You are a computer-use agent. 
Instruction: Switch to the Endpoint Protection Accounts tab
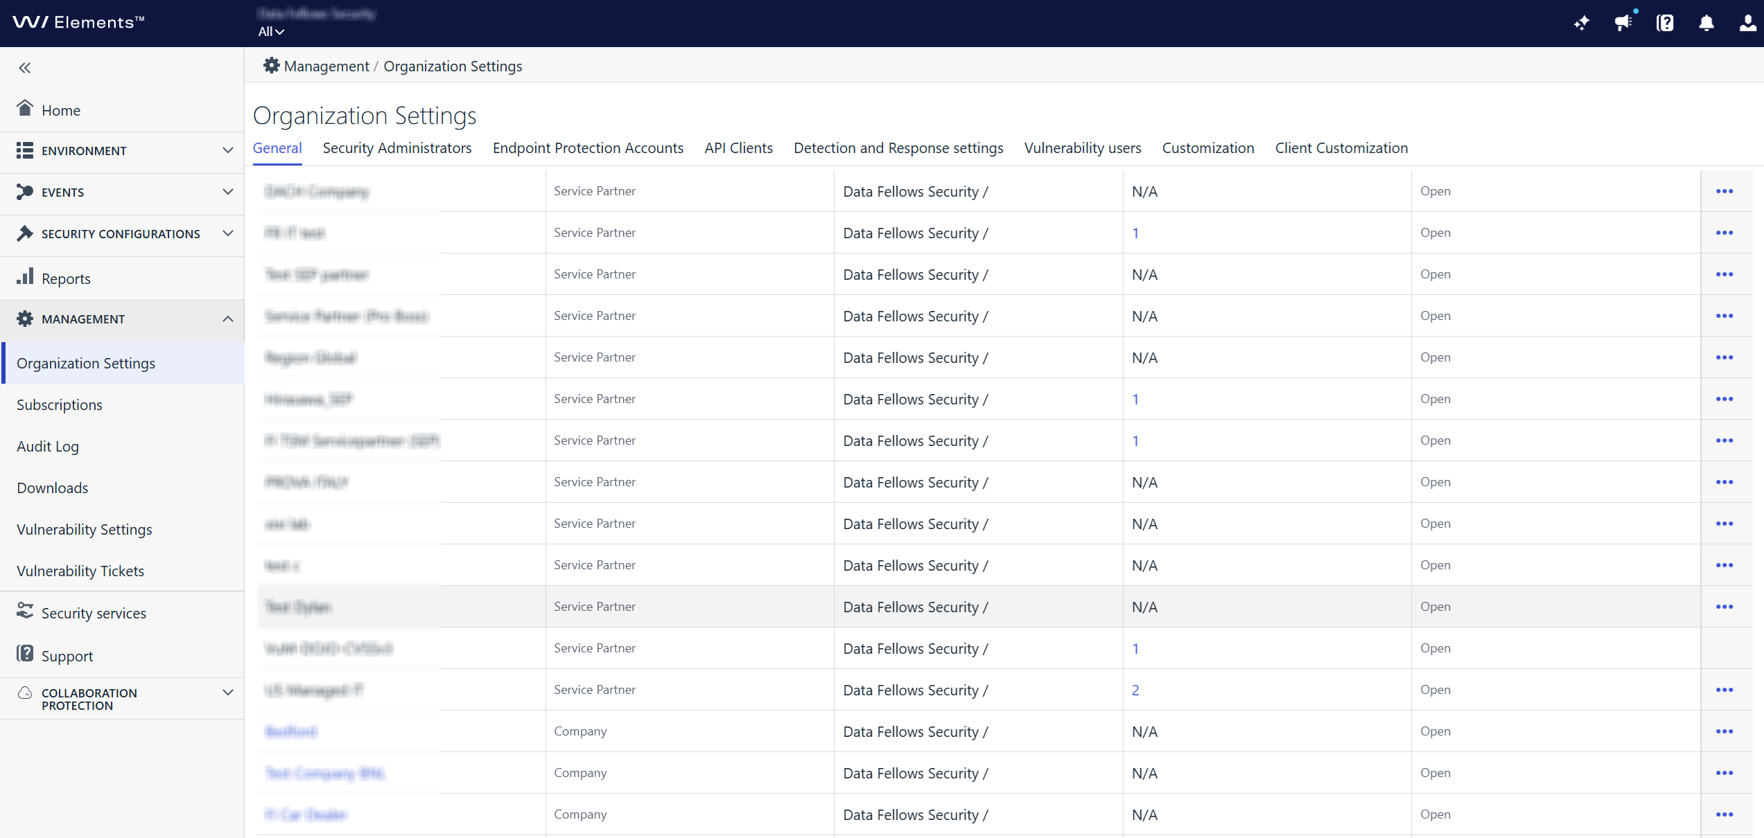[588, 148]
